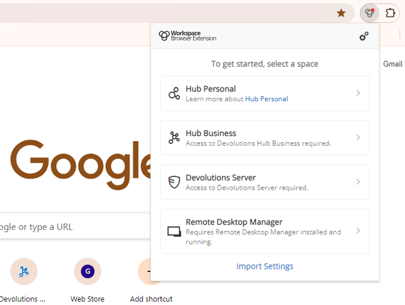
Task: Select the Remote Desktop Manager space title
Action: pyautogui.click(x=234, y=222)
